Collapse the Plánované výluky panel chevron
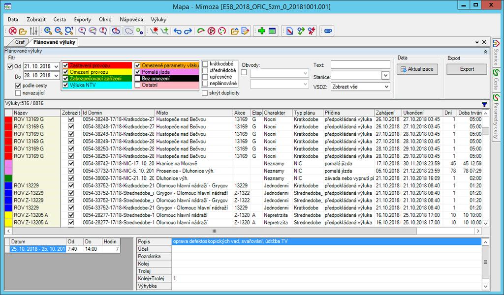 point(485,51)
